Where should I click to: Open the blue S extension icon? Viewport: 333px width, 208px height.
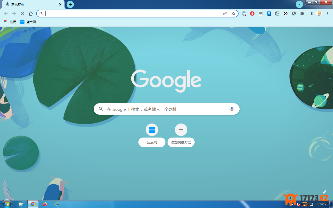coord(269,14)
